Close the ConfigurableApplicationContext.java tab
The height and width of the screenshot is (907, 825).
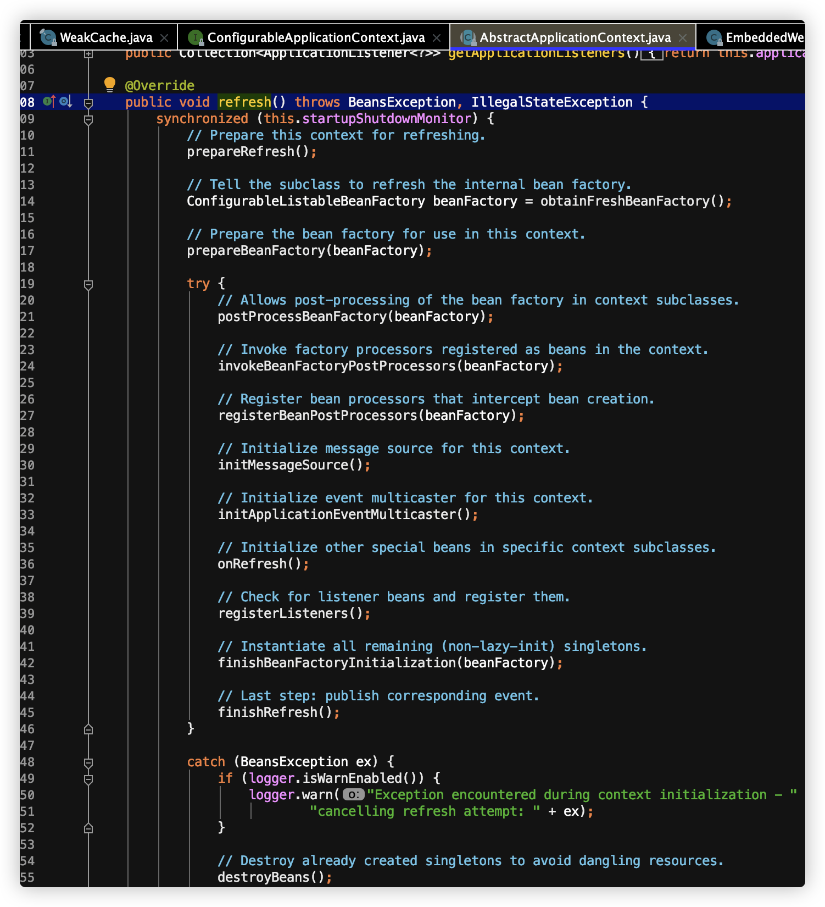437,38
